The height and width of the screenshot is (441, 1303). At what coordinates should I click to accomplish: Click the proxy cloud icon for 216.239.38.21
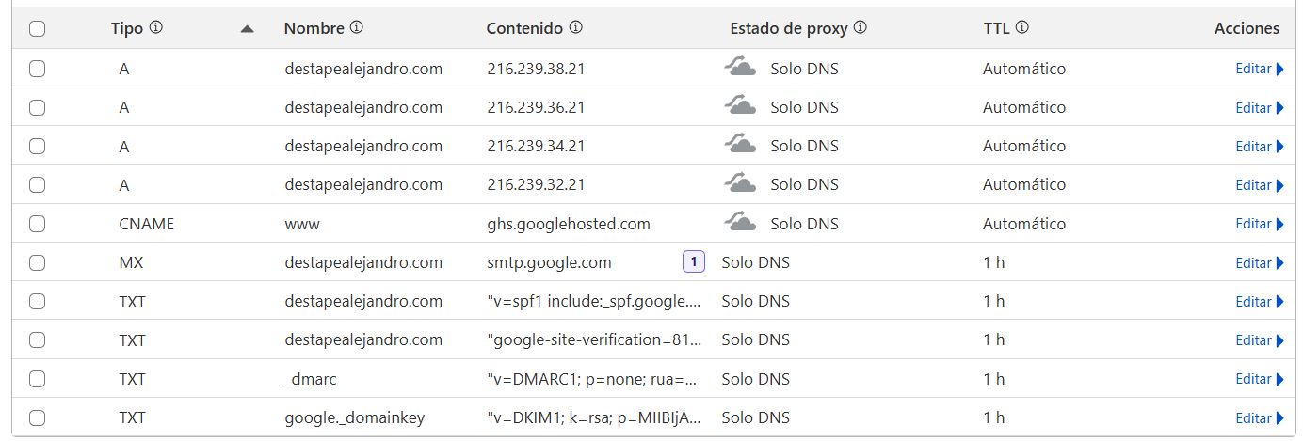point(740,67)
